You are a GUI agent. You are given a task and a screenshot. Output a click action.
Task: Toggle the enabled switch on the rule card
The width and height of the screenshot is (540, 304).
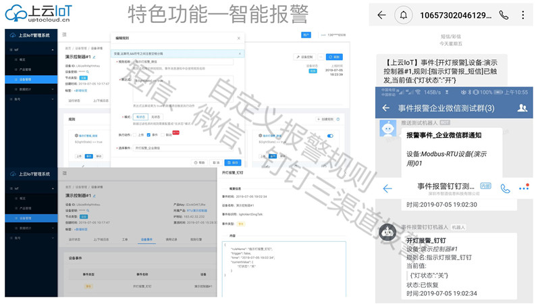tap(330, 136)
